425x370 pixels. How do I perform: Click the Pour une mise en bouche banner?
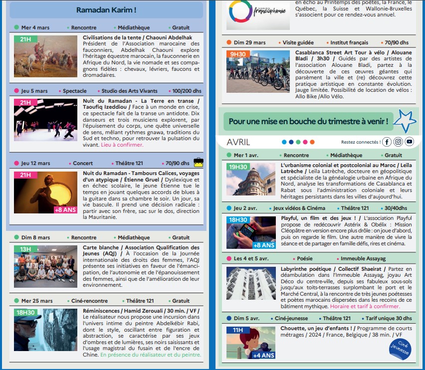308,121
